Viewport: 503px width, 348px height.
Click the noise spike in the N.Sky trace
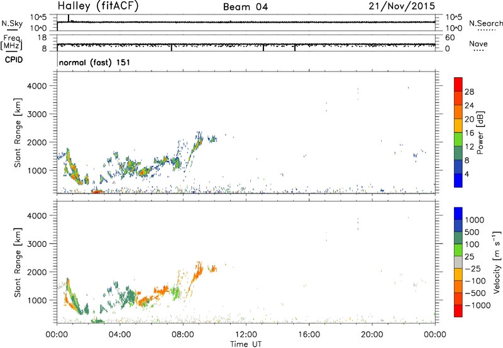(69, 18)
